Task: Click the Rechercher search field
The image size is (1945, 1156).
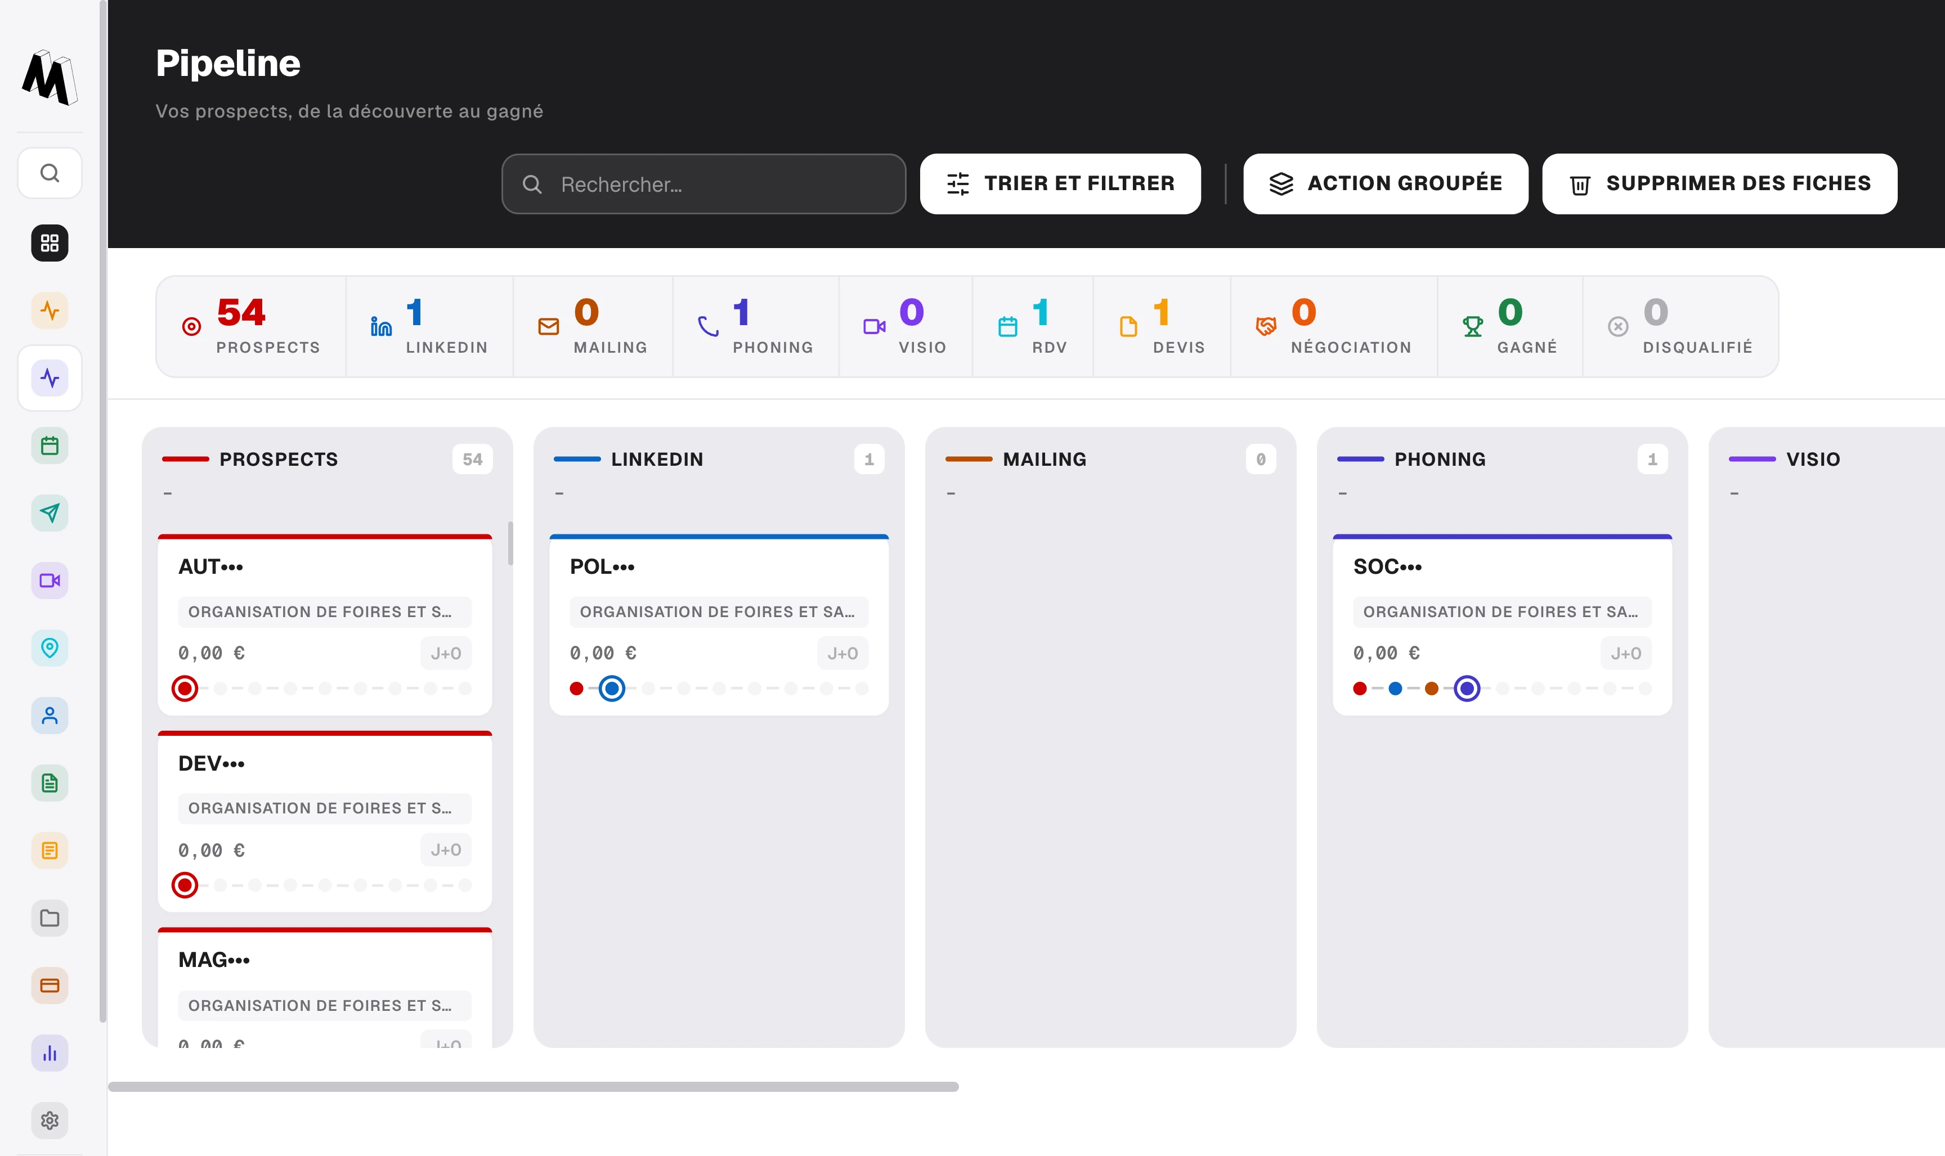Action: 703,184
